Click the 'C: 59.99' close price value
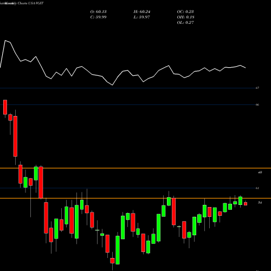The width and height of the screenshot is (271, 271). [x=98, y=17]
